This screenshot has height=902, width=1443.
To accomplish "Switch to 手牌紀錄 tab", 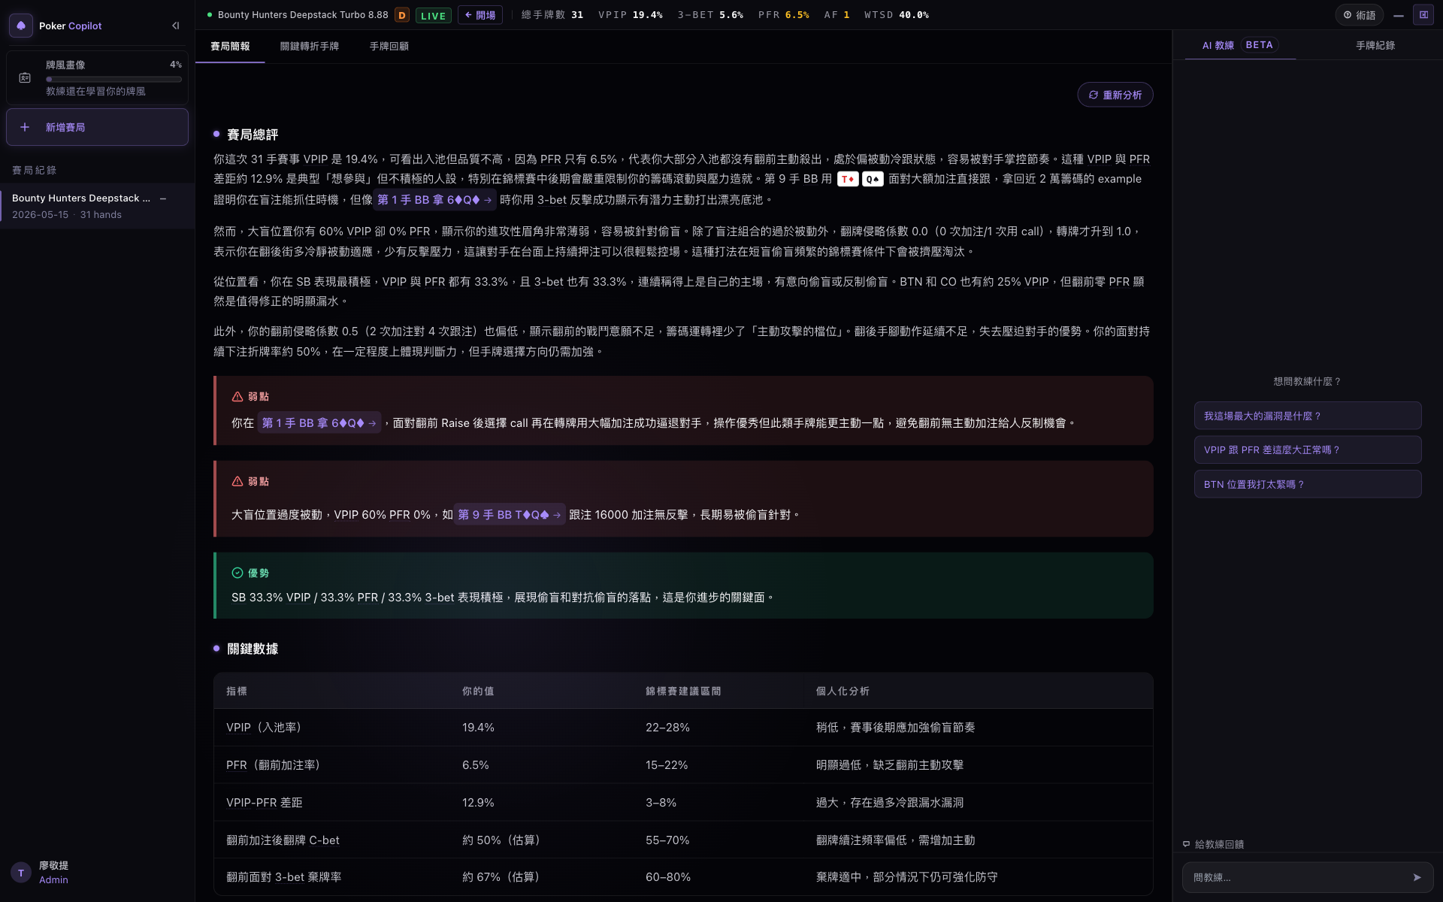I will 1375,45.
